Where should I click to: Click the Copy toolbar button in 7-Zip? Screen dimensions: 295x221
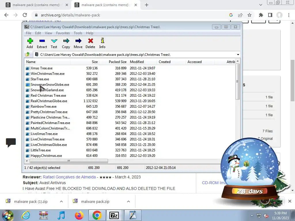pyautogui.click(x=66, y=43)
